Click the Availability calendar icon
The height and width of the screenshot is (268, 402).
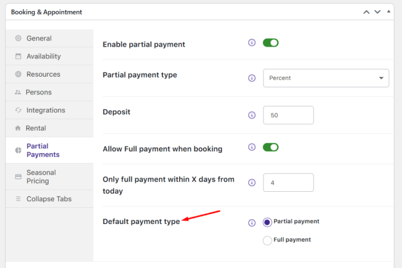[18, 56]
